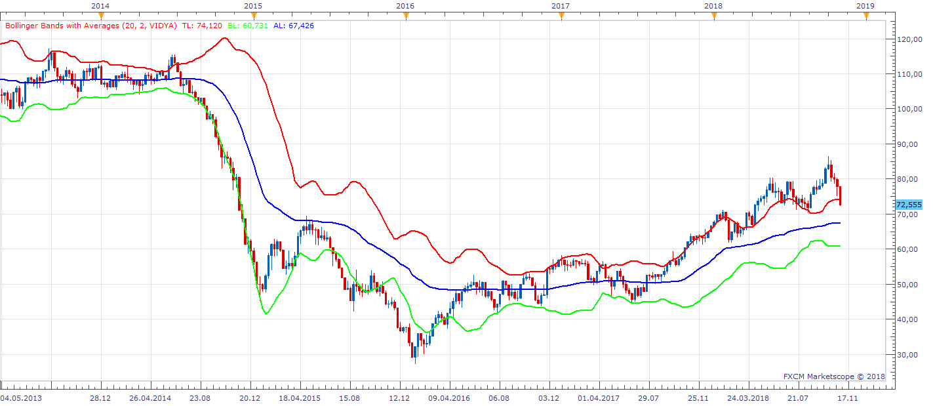Click the 120,00 price axis label
933x406 pixels.
909,39
